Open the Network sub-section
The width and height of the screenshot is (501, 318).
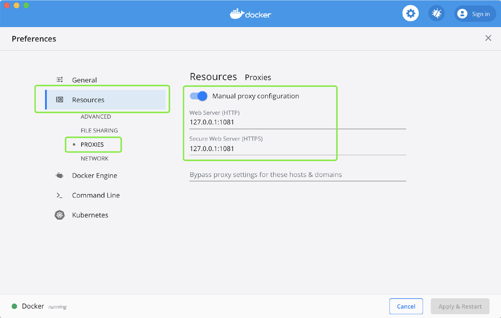[94, 158]
